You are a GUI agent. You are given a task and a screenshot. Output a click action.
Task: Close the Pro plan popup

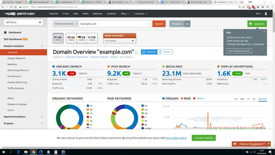pyautogui.click(x=264, y=32)
